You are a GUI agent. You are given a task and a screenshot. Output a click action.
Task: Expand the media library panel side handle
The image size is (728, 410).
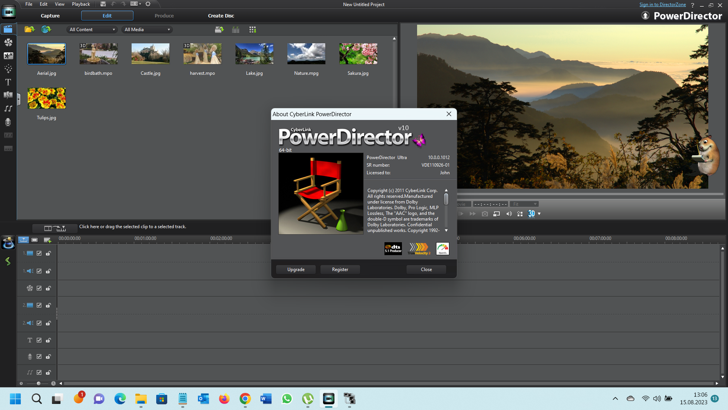point(19,100)
